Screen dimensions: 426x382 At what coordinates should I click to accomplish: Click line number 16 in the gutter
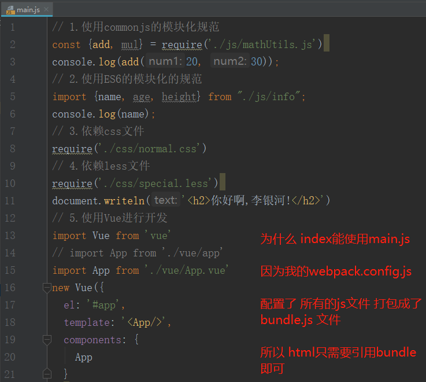point(10,288)
